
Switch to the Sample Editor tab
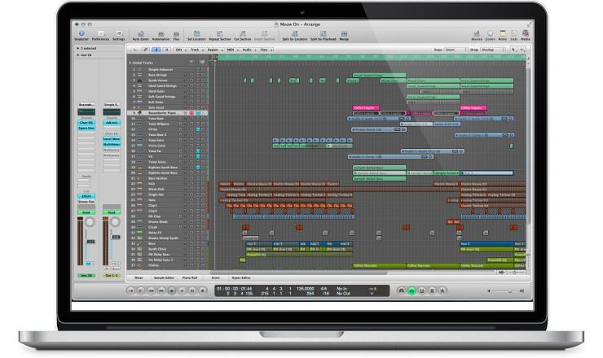[165, 277]
